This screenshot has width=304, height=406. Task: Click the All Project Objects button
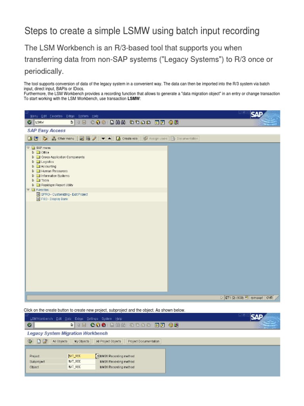108,341
